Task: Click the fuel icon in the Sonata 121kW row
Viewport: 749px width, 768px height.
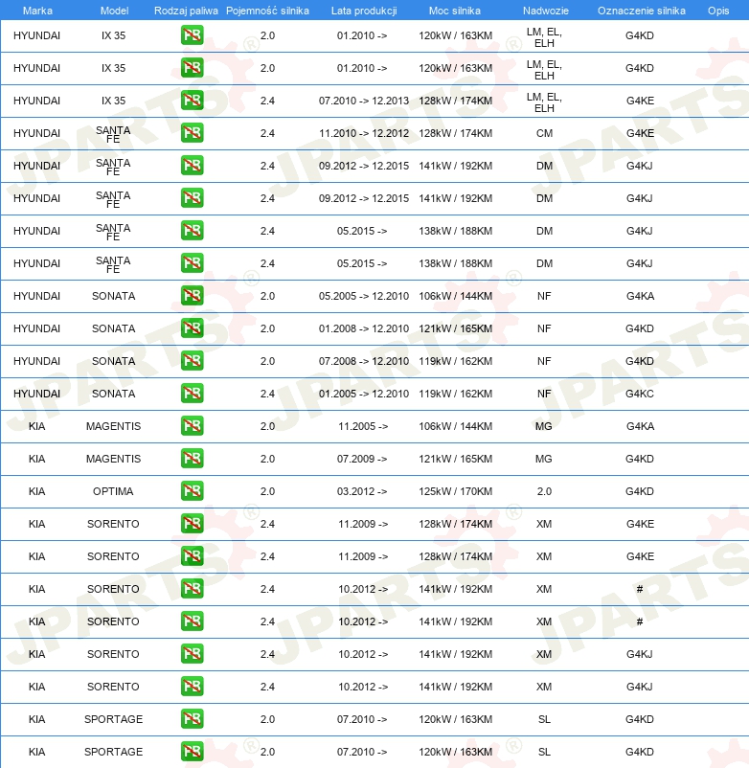Action: point(192,328)
